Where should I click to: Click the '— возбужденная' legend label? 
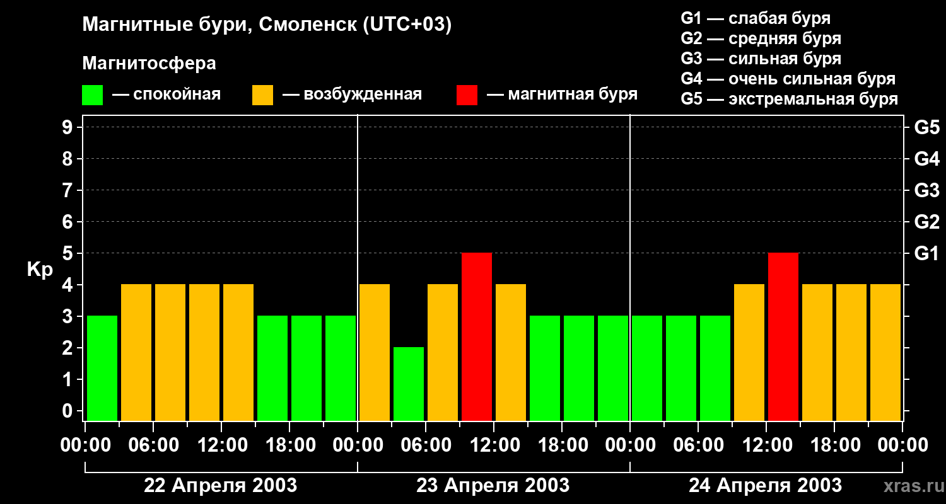tap(352, 94)
